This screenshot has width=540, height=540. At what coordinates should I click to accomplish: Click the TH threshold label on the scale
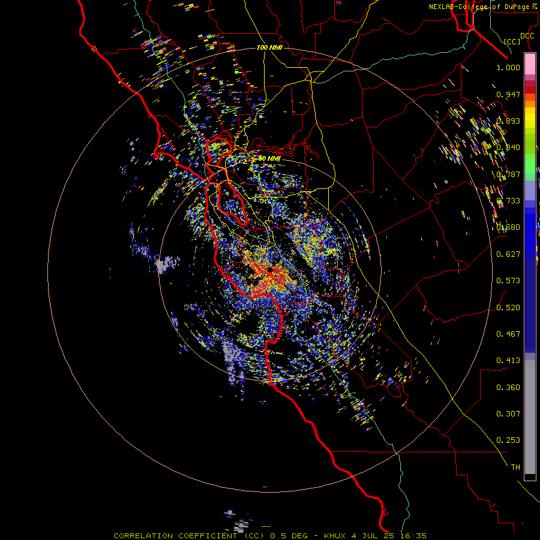[515, 467]
